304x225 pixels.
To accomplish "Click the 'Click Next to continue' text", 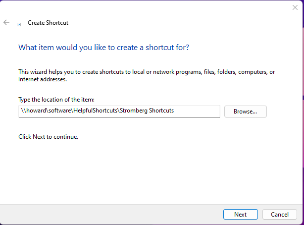I will click(x=48, y=136).
